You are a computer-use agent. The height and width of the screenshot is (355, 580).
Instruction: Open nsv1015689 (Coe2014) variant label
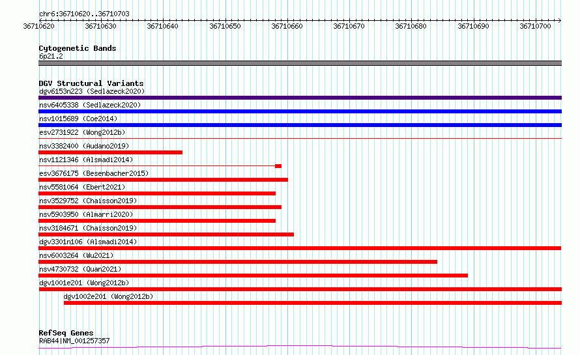78,119
